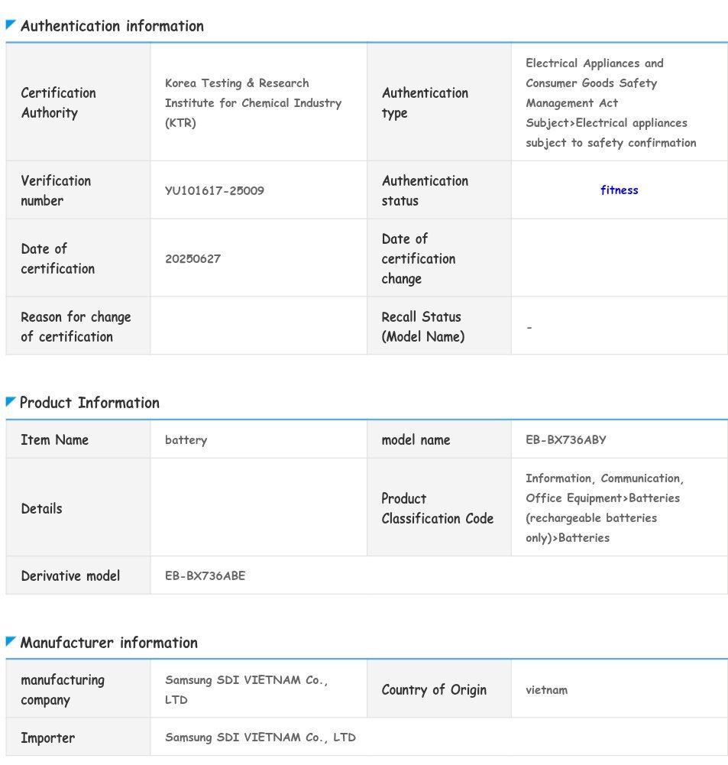Click the derivative model EB-BX736ABE
This screenshot has height=765, width=728.
point(205,575)
